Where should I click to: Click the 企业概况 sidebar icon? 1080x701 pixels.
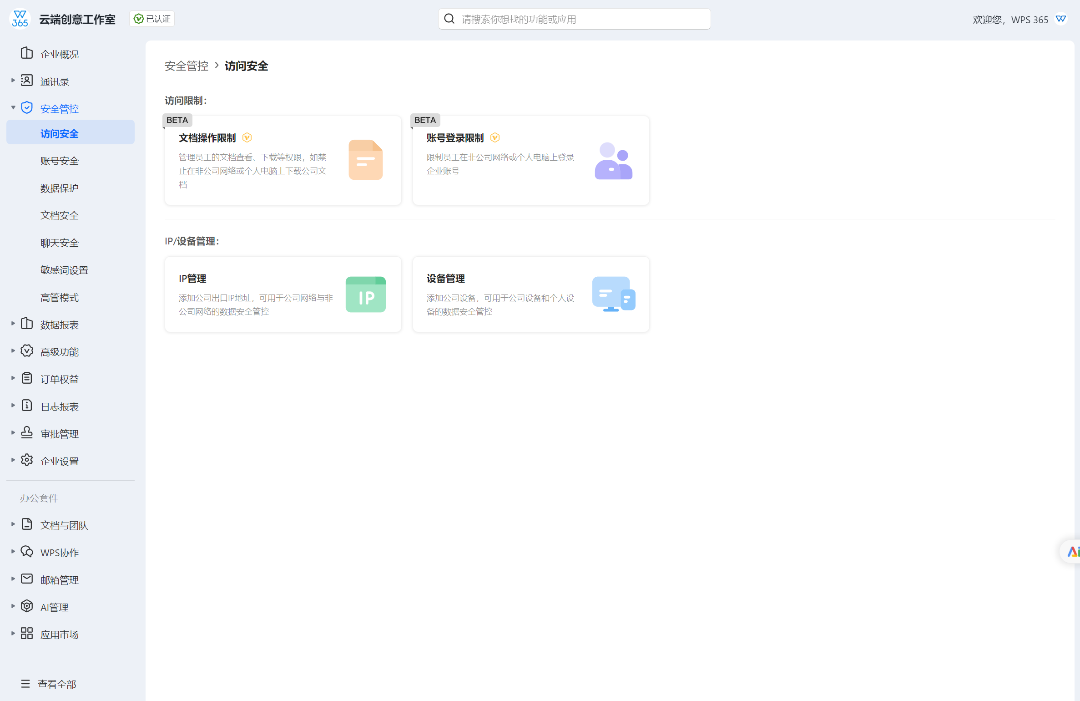click(27, 54)
